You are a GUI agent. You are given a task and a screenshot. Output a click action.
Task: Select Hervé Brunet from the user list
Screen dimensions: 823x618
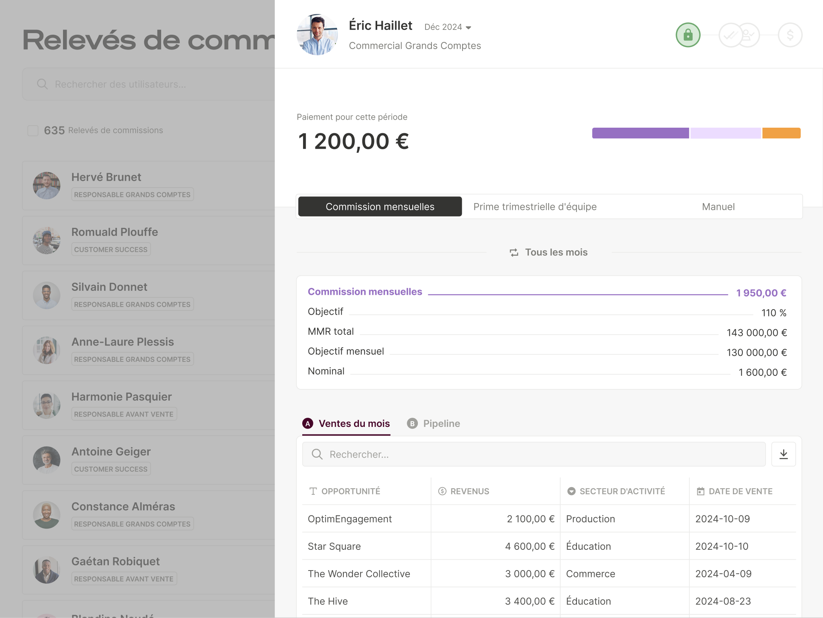(106, 177)
